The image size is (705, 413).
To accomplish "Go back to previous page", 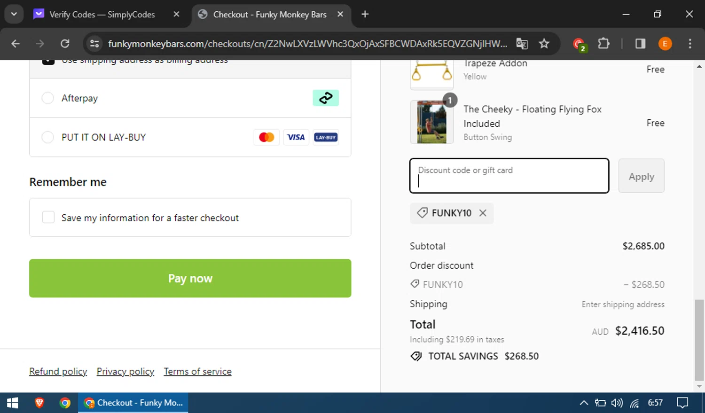I will click(x=16, y=44).
